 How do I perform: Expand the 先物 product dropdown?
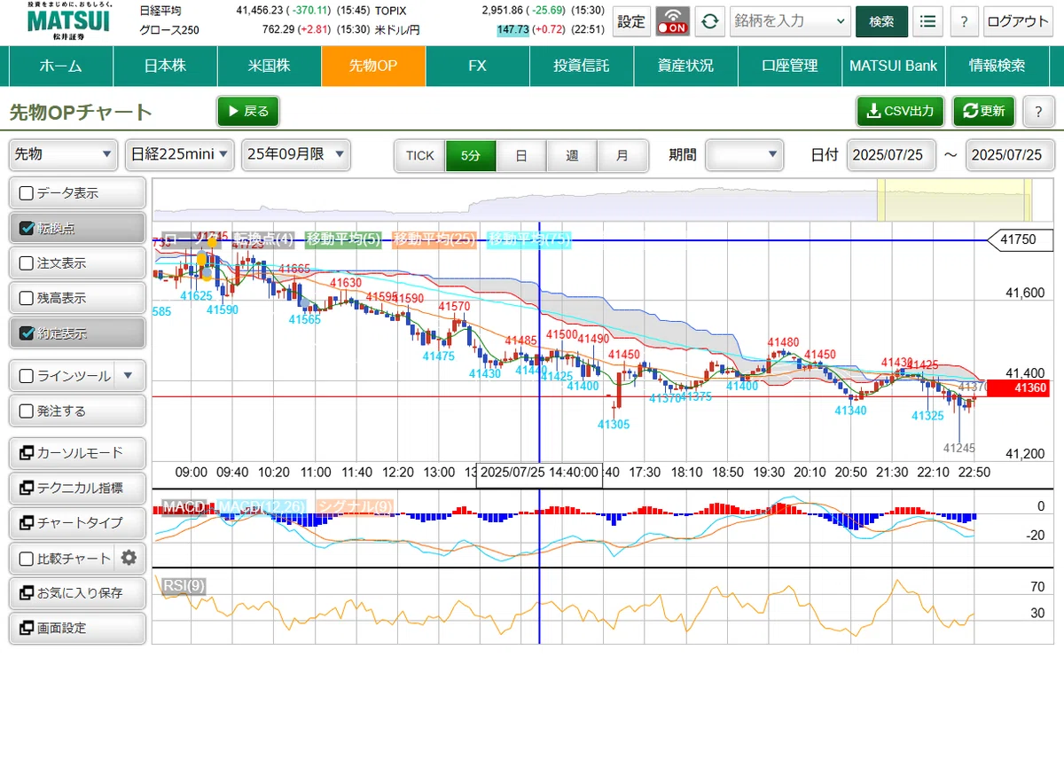[x=63, y=154]
